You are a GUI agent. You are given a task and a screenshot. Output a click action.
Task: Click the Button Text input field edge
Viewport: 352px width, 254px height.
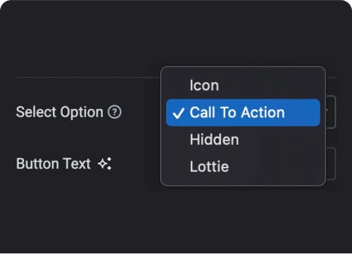[331, 164]
